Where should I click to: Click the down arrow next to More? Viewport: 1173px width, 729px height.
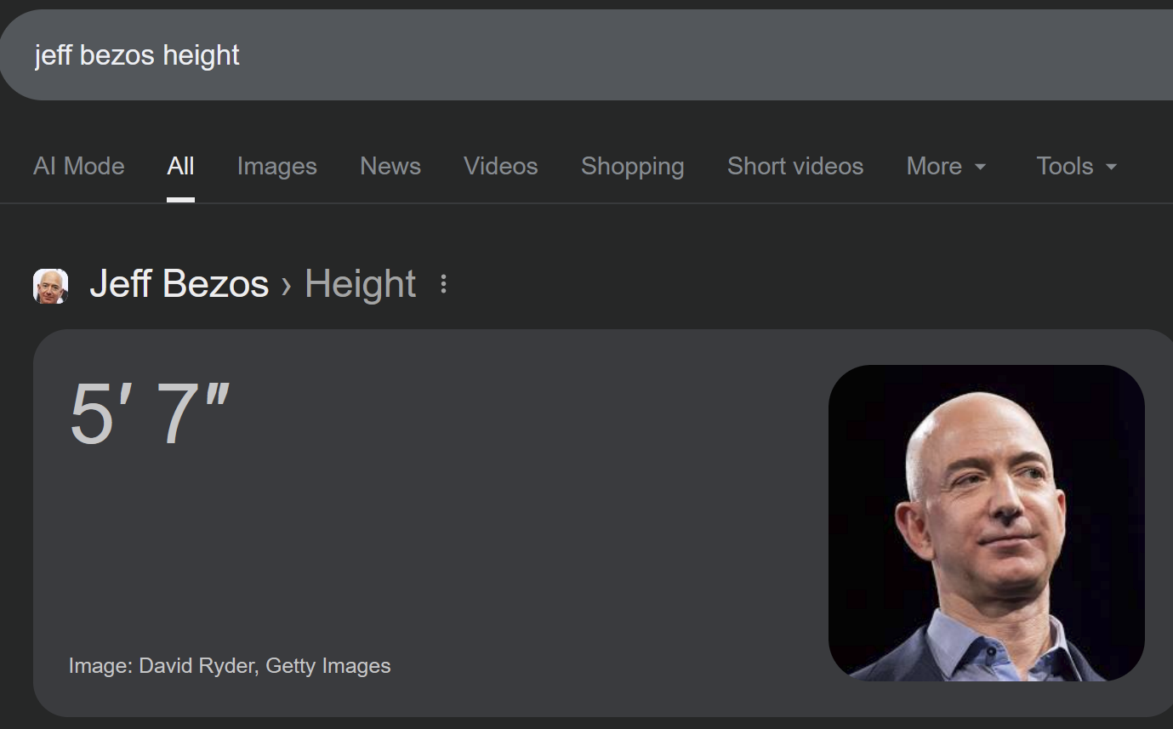(980, 167)
